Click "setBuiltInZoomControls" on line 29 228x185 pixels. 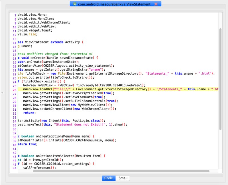[85, 101]
